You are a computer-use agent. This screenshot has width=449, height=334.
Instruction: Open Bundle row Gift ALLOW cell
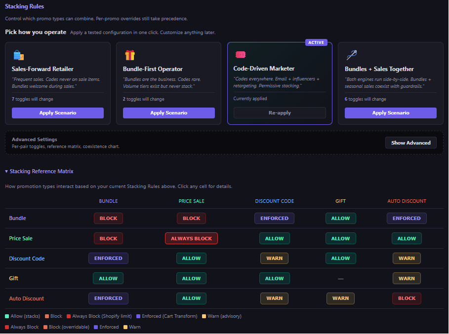(x=340, y=218)
